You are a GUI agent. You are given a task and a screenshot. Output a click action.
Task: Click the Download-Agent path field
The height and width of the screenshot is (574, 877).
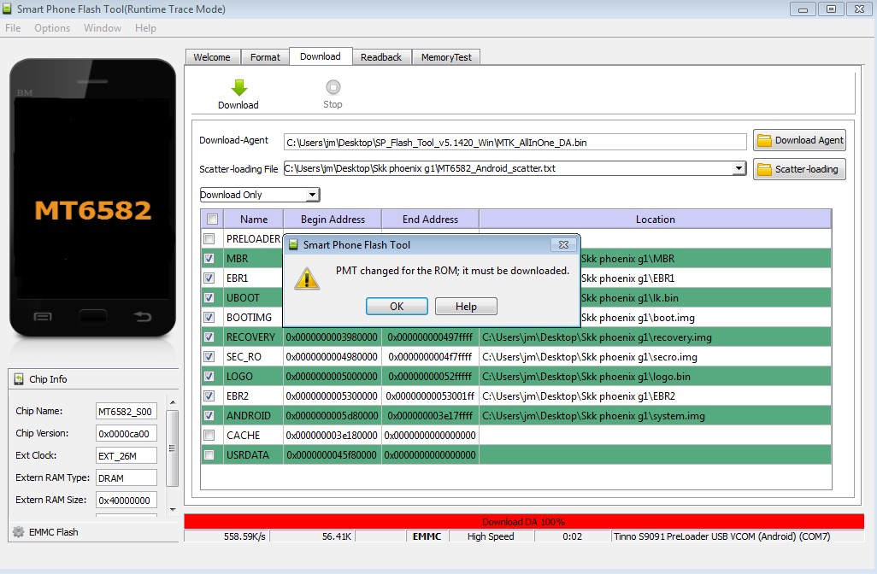[515, 143]
